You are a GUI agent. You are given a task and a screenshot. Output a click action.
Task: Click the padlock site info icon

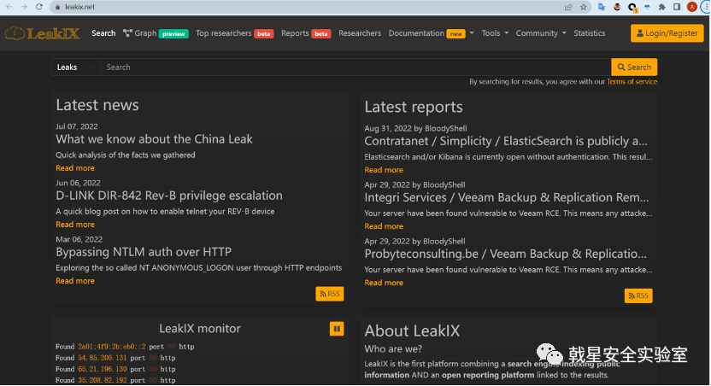[x=57, y=7]
